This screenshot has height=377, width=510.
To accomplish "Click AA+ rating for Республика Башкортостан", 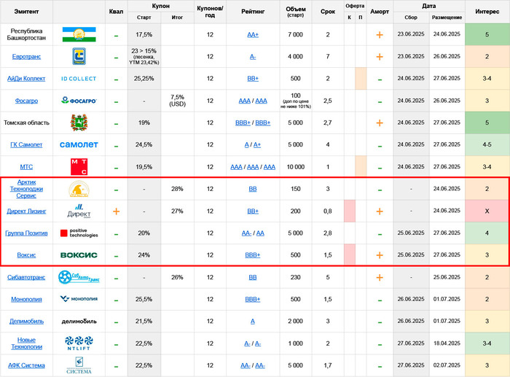I will coord(253,34).
